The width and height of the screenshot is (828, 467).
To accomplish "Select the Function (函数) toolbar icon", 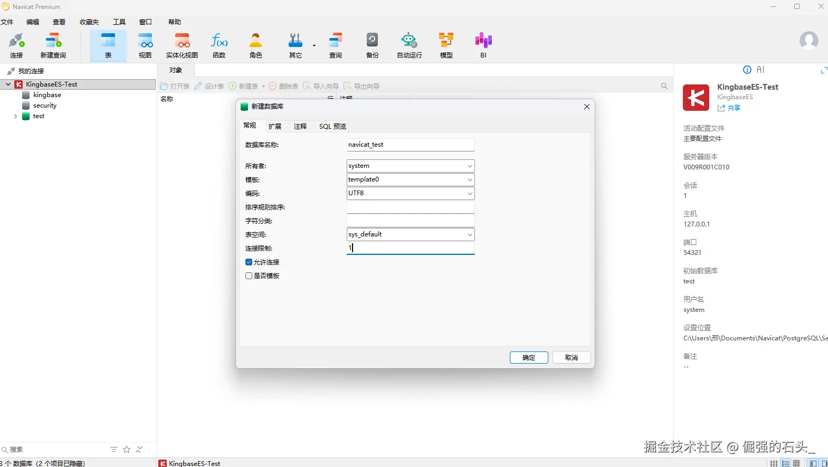I will [x=219, y=45].
